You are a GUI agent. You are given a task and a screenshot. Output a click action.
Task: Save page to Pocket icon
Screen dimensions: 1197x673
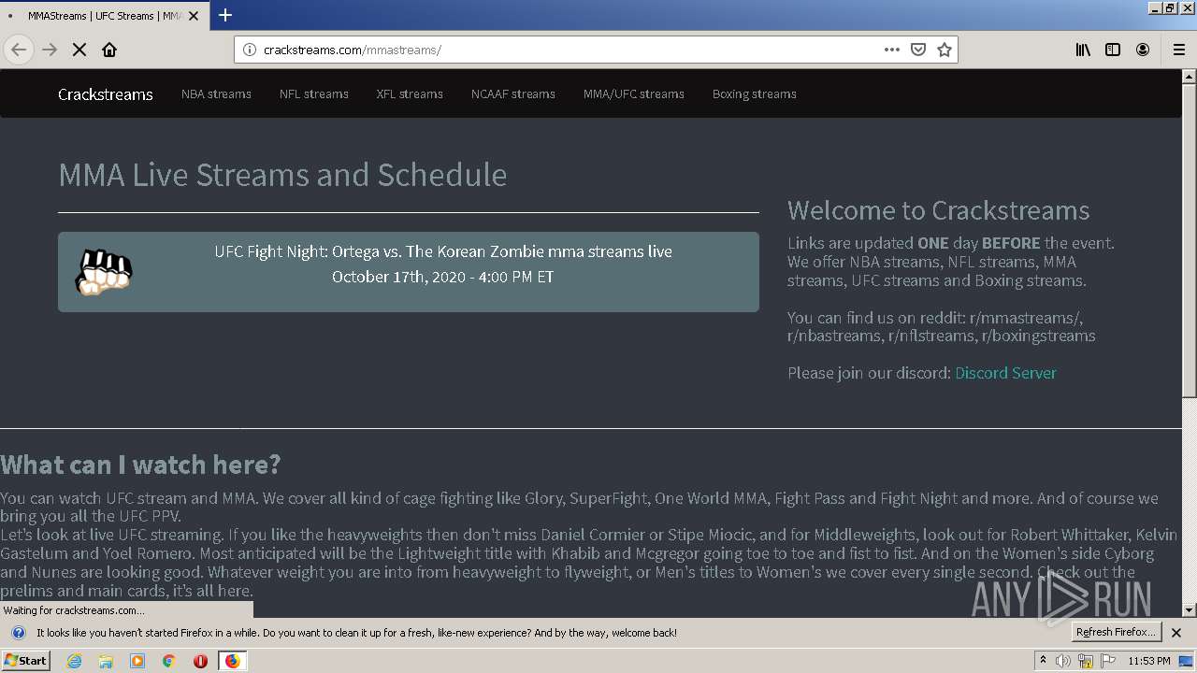pyautogui.click(x=918, y=50)
